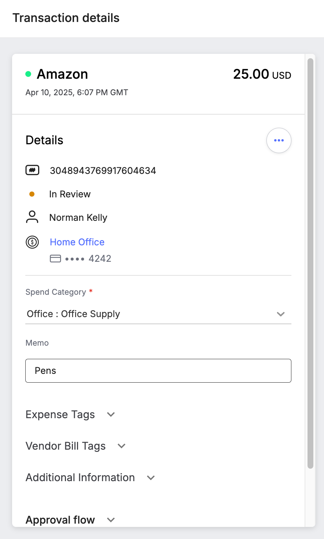Click the Spend Category chevron arrow
324x539 pixels.
(281, 314)
